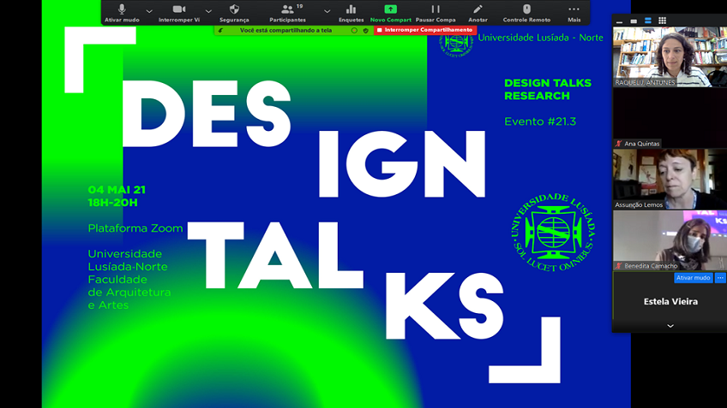The image size is (727, 408).
Task: Click Ativar mudo button on Estela Vieira tile
Action: 693,278
